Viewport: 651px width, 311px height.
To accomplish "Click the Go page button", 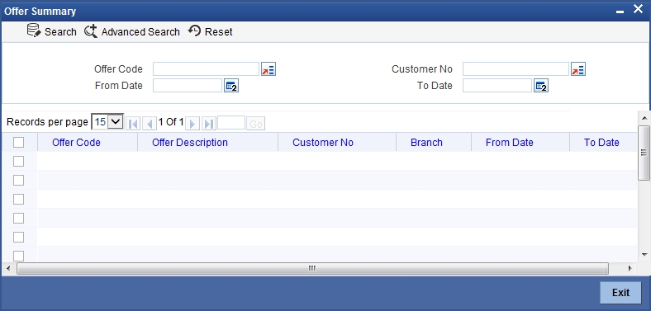I will (256, 124).
